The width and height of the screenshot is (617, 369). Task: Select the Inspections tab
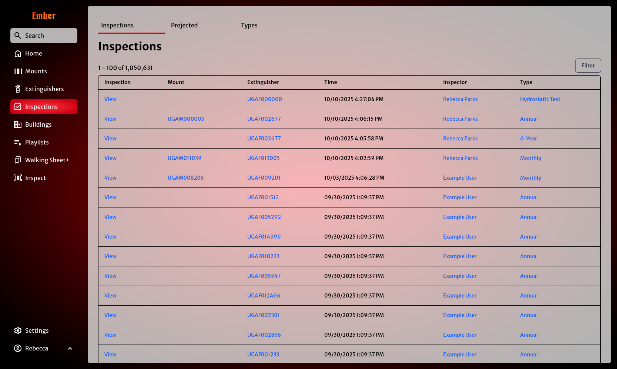tap(117, 25)
